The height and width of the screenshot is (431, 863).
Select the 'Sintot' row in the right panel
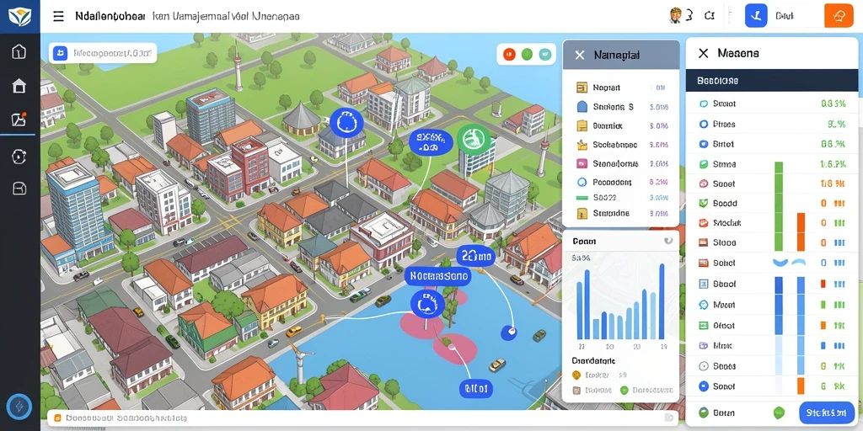(x=772, y=144)
